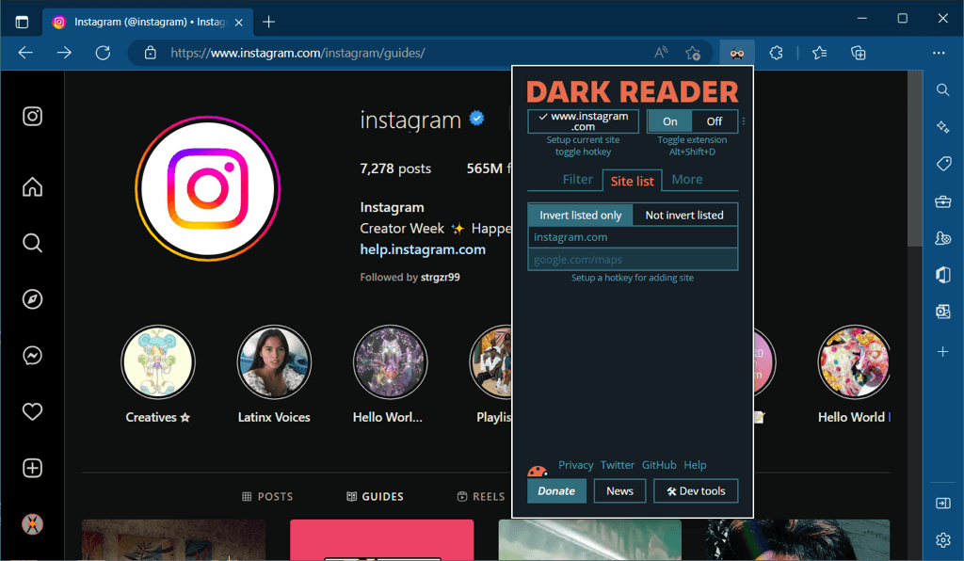
Task: Open browser Extensions puzzle icon
Action: pos(776,54)
